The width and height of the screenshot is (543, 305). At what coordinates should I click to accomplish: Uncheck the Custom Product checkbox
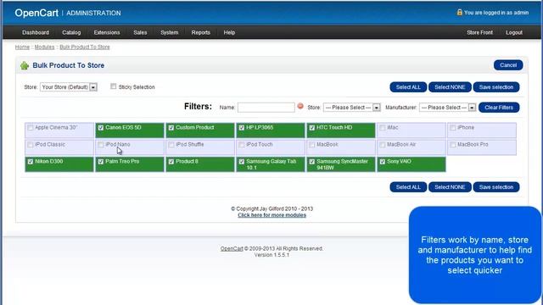[x=171, y=128]
